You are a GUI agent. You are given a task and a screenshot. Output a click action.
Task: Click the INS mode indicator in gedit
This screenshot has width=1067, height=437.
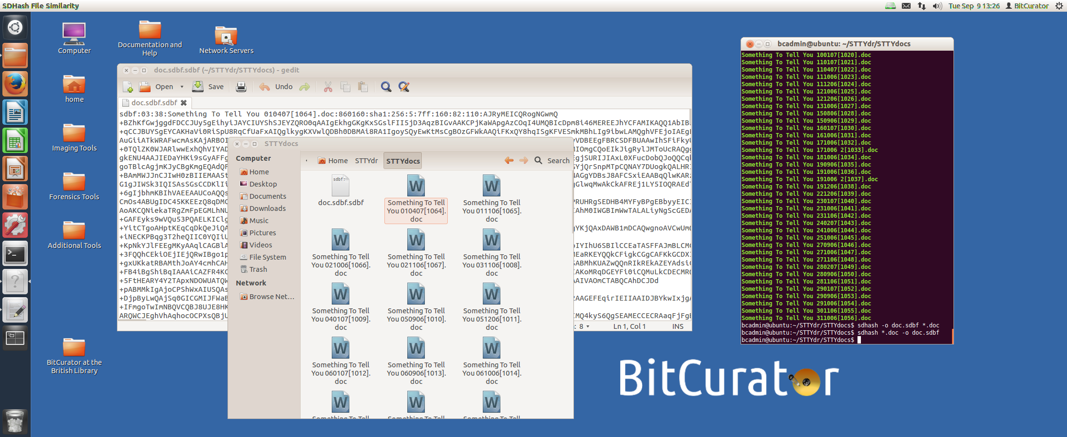pos(678,326)
